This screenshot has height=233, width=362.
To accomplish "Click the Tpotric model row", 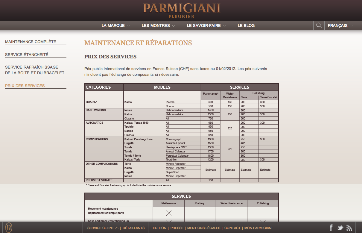I will click(x=129, y=127).
